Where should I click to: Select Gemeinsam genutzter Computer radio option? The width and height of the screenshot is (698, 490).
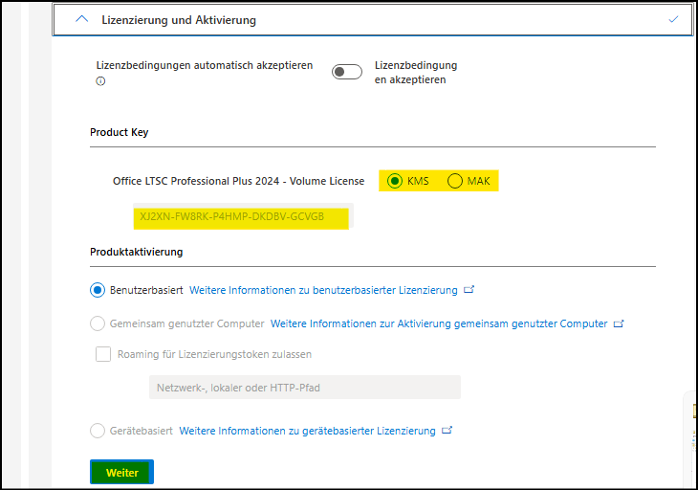[x=98, y=323]
